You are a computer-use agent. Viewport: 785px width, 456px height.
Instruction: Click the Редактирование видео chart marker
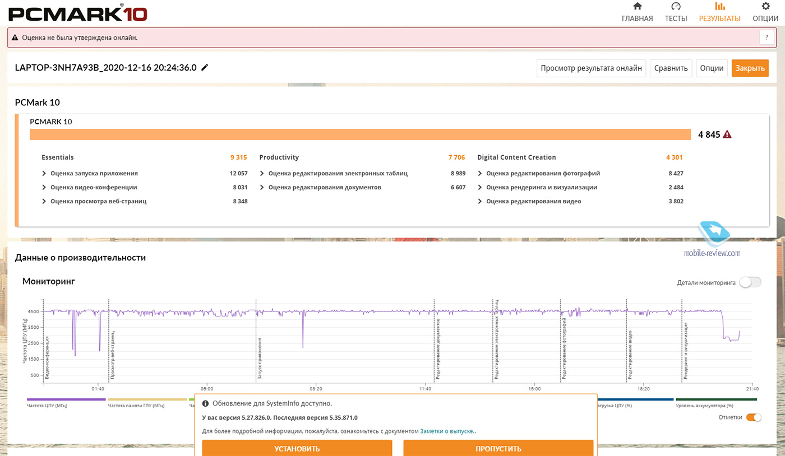pyautogui.click(x=630, y=356)
